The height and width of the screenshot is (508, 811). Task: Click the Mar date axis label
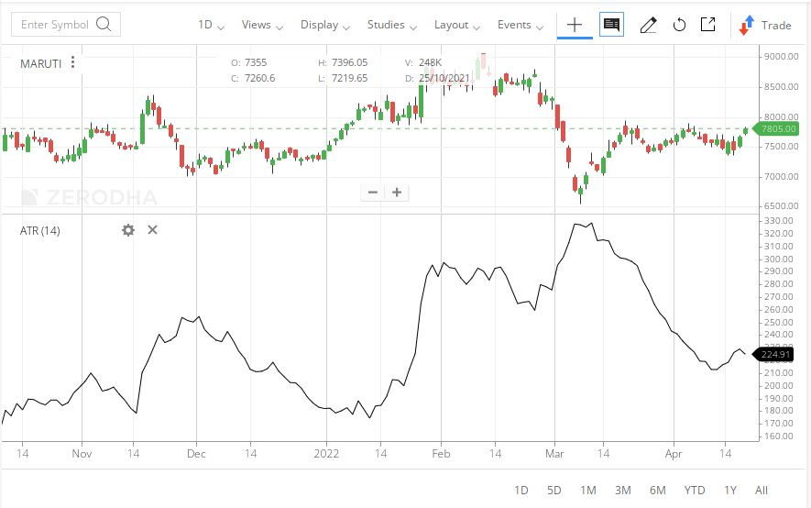click(554, 454)
